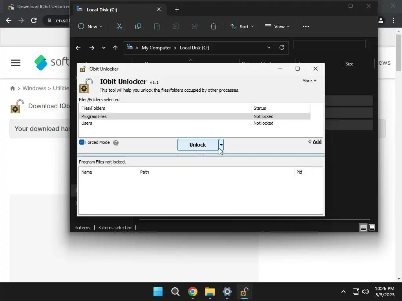402x301 pixels.
Task: Click Chrome back arrow
Action: [x=9, y=20]
